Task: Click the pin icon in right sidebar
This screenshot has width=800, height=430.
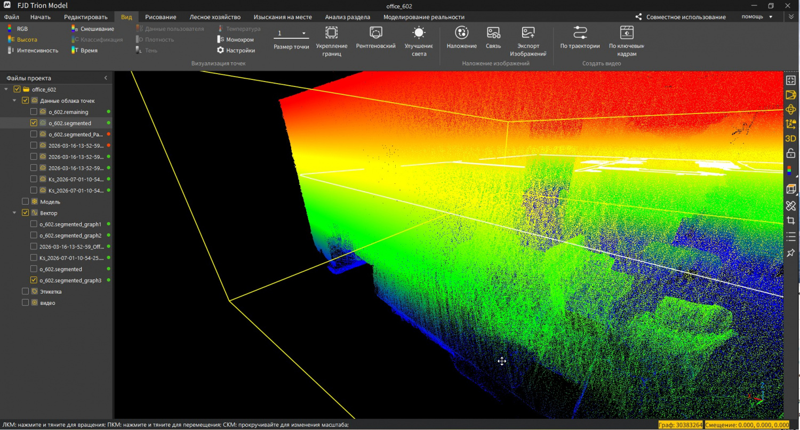Action: 790,253
